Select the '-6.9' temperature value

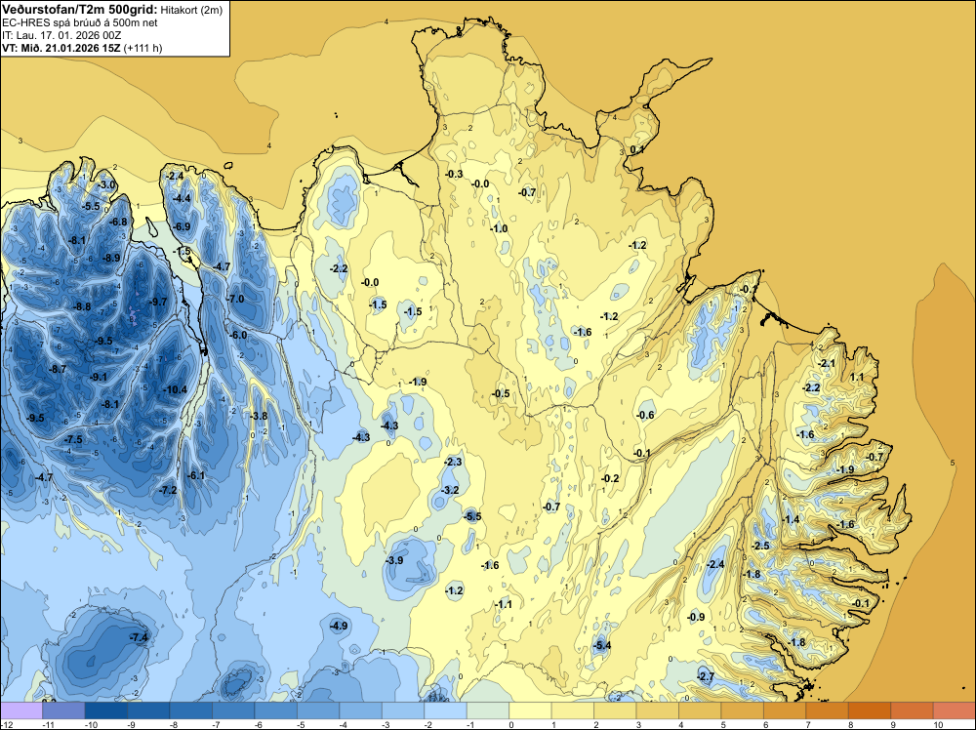click(x=182, y=226)
